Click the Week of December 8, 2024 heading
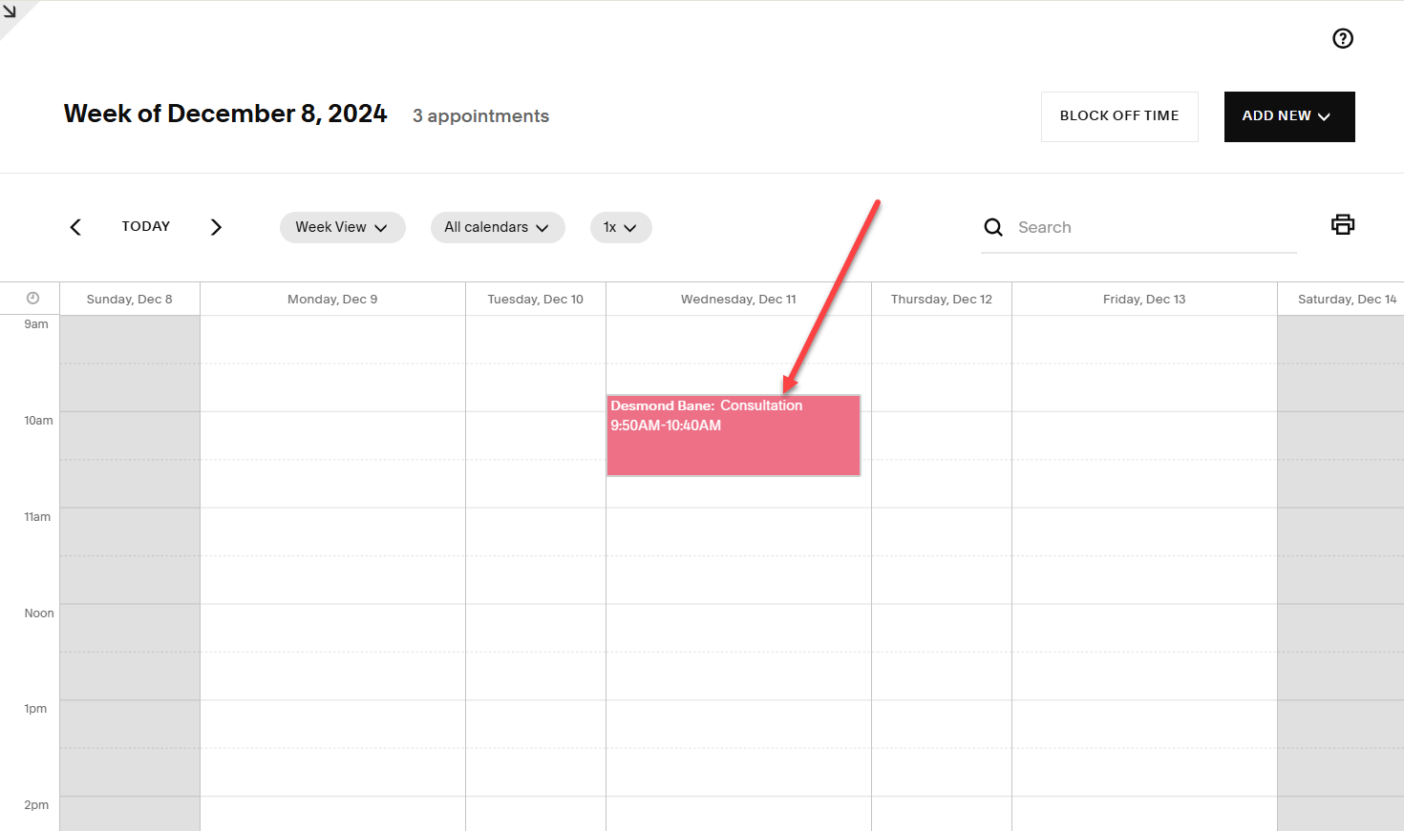1404x831 pixels. (224, 113)
